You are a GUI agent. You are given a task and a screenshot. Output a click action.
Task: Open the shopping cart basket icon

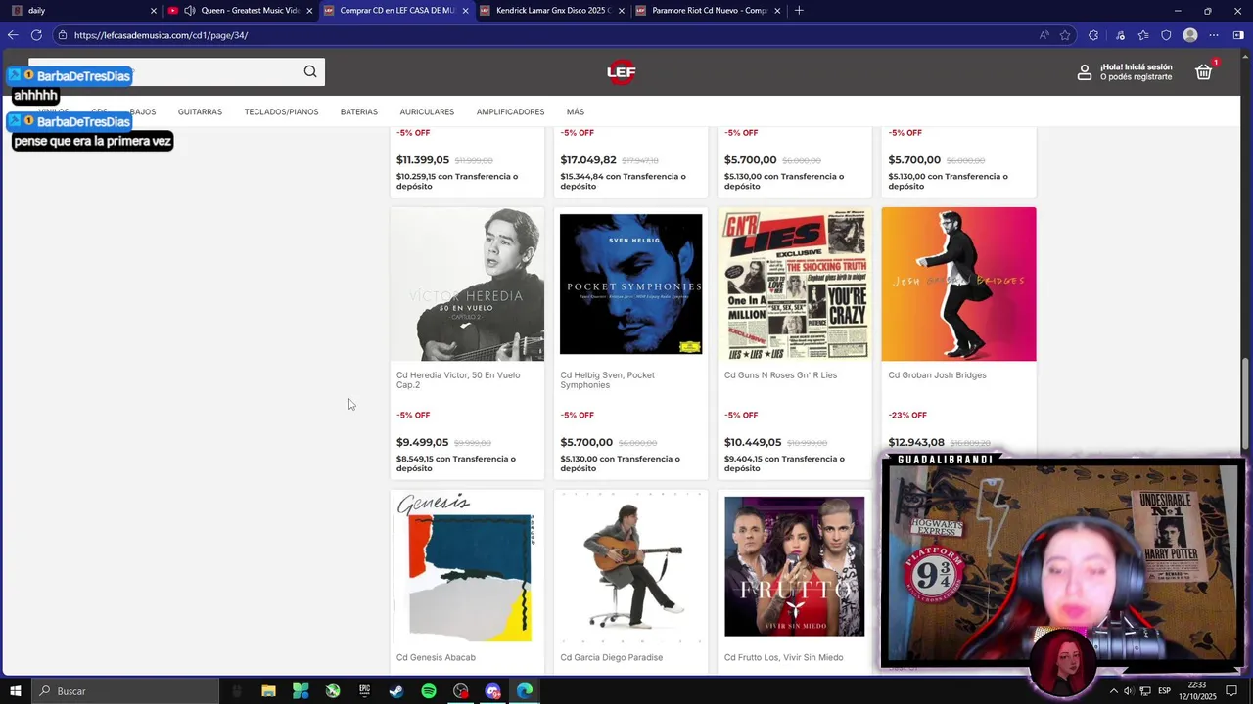pos(1204,71)
